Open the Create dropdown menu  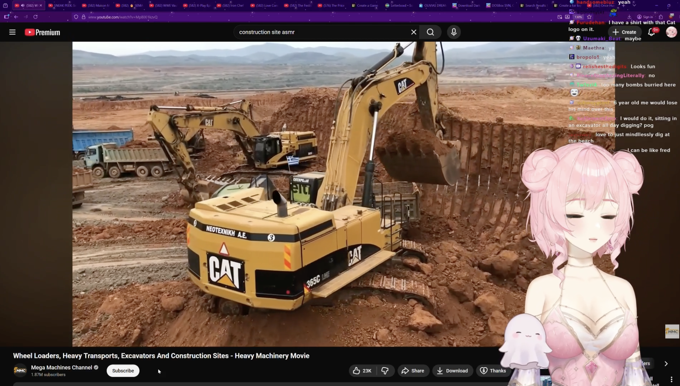coord(624,32)
